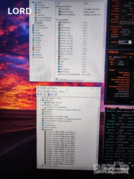This screenshot has height=179, width=134.
Task: Expand the Operating System node arrow
Action: [x=31, y=28]
